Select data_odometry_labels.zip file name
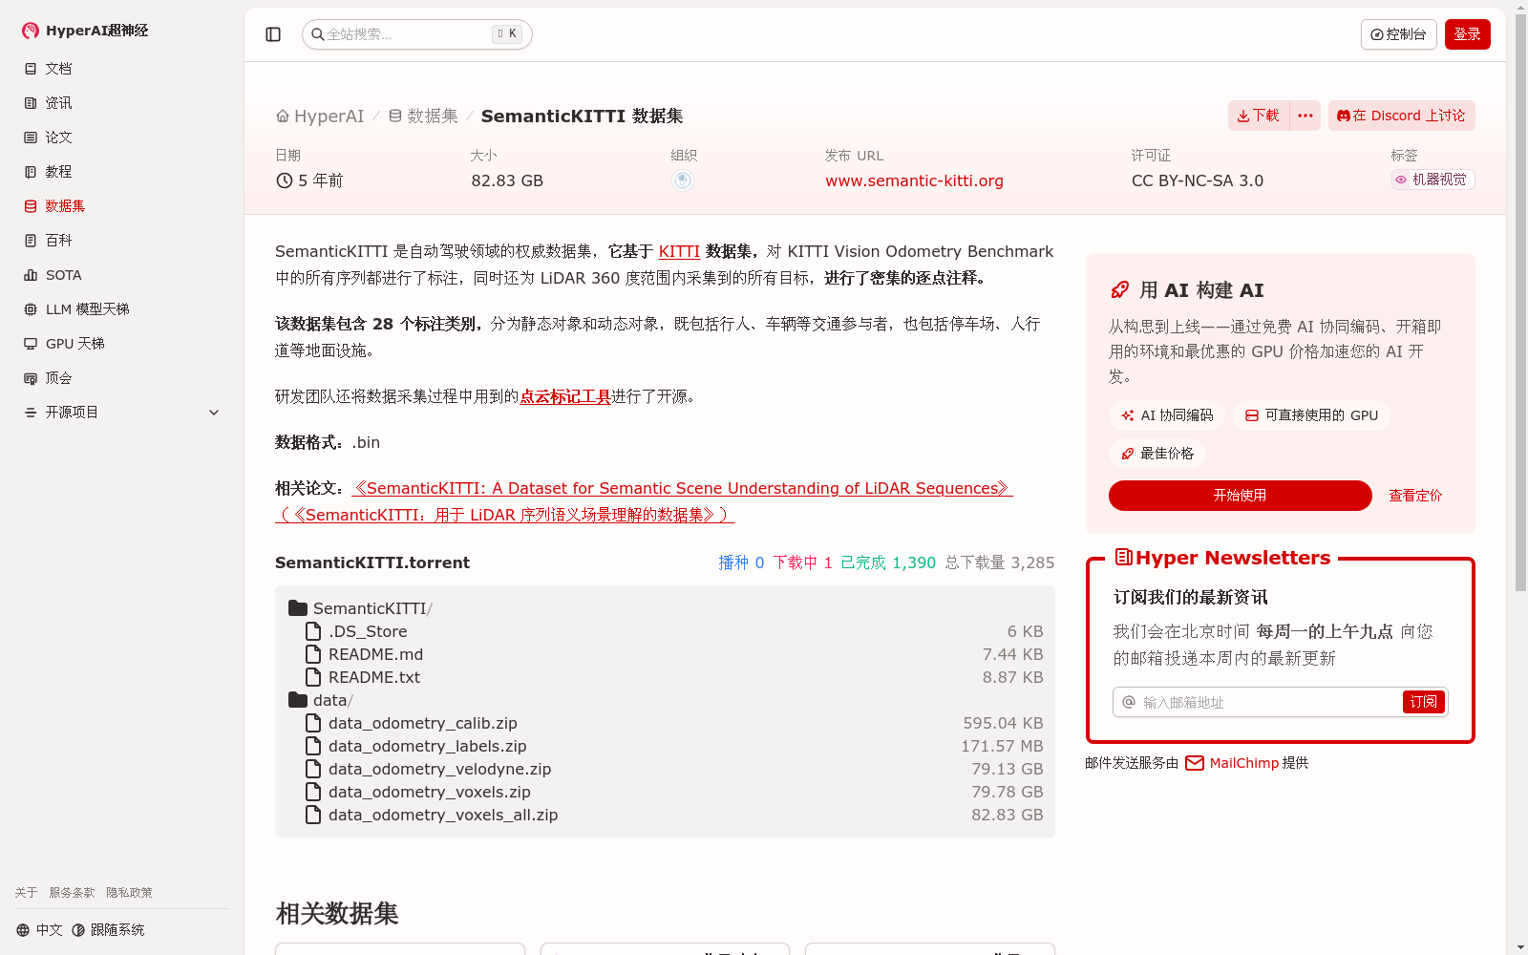The image size is (1528, 955). coord(428,746)
